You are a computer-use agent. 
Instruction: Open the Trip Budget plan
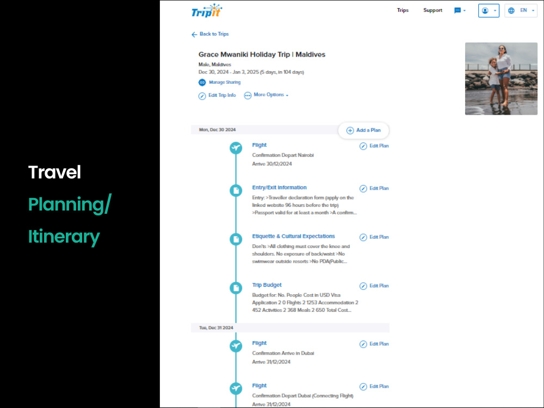[267, 285]
